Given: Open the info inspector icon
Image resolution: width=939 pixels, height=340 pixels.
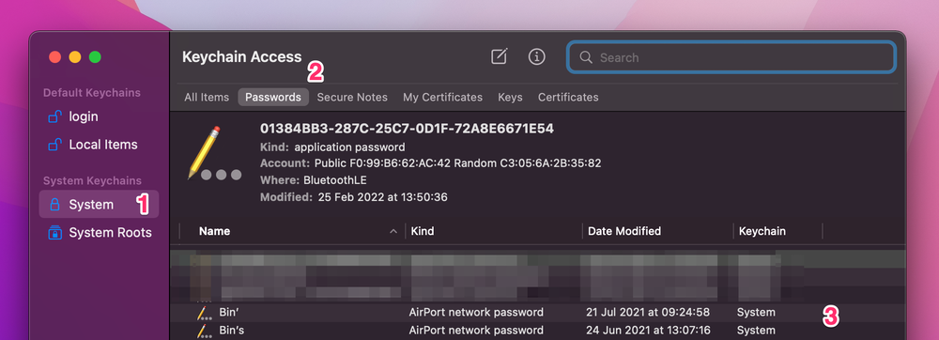Looking at the screenshot, I should tap(536, 57).
